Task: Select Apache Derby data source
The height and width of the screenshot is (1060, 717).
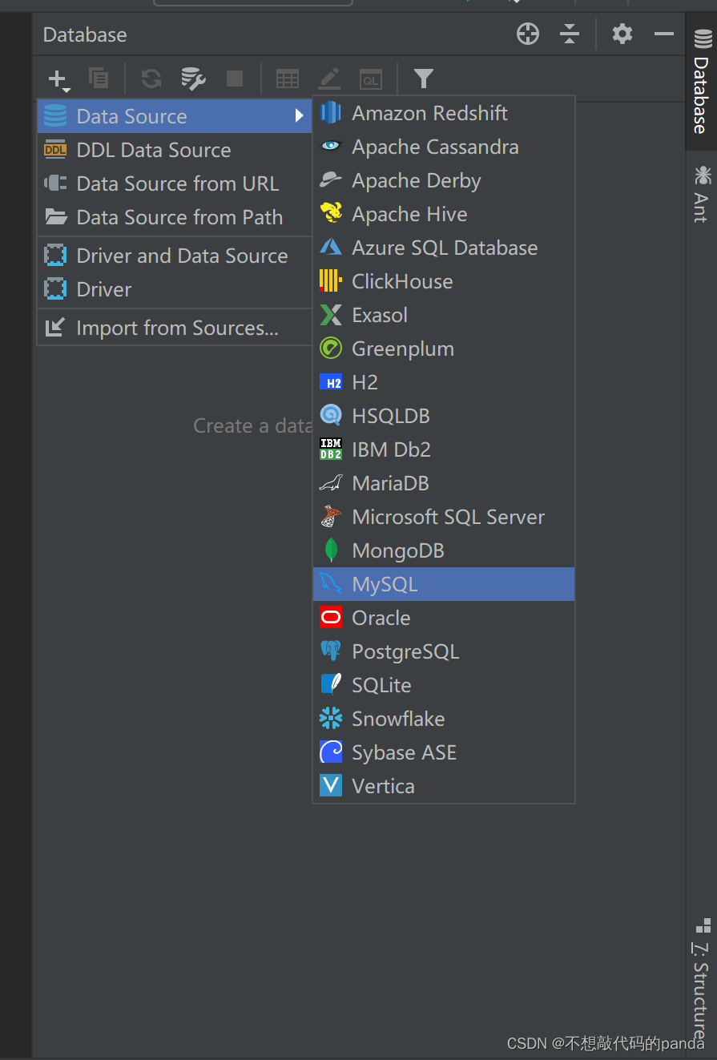Action: point(444,180)
